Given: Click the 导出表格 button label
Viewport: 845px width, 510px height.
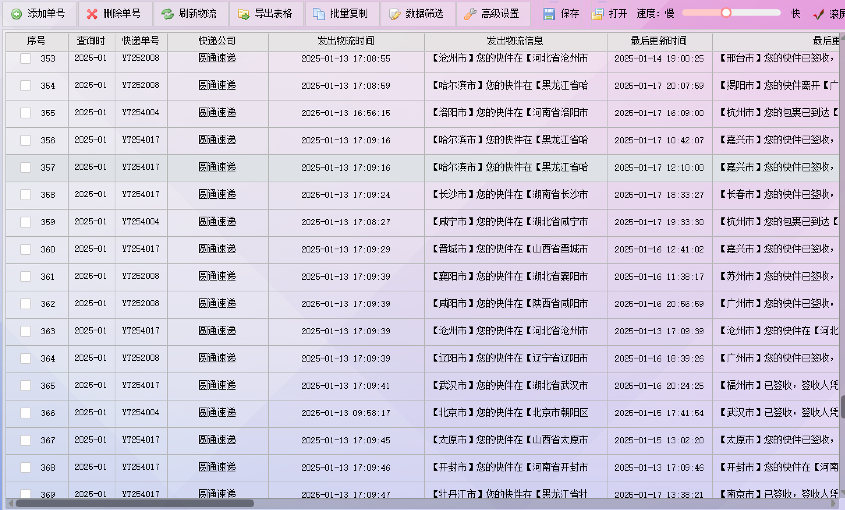Looking at the screenshot, I should click(273, 14).
